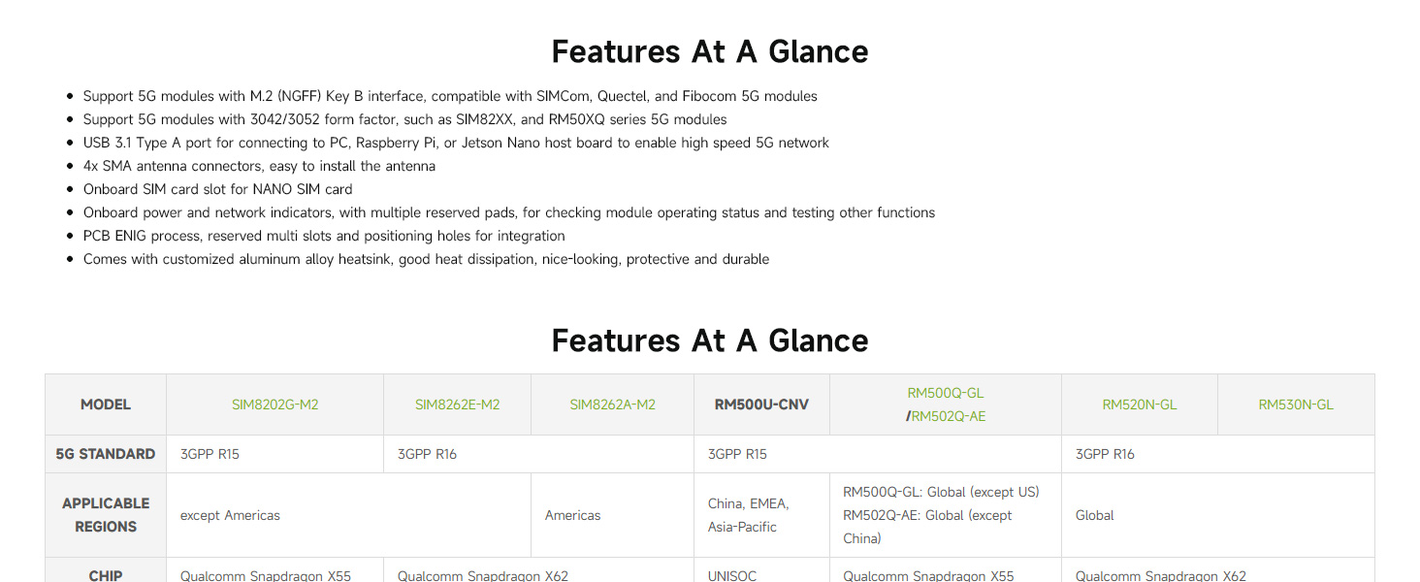Viewport: 1420px width, 582px height.
Task: Click the 5G STANDARD row header
Action: [x=106, y=454]
